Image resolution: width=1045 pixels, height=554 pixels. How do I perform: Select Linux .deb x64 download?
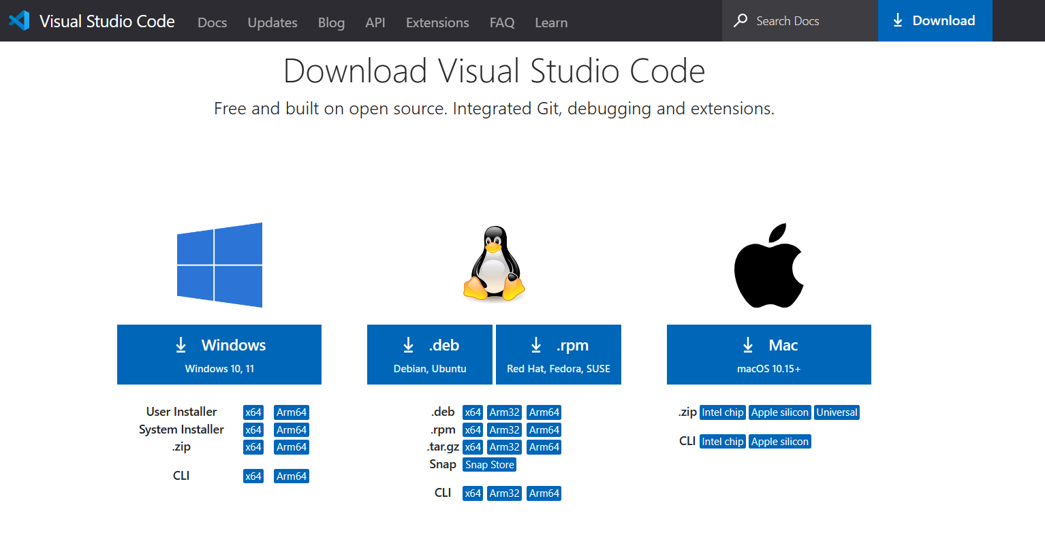click(x=473, y=412)
